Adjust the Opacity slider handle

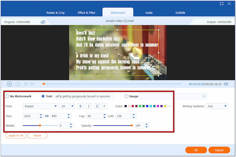tap(132, 125)
